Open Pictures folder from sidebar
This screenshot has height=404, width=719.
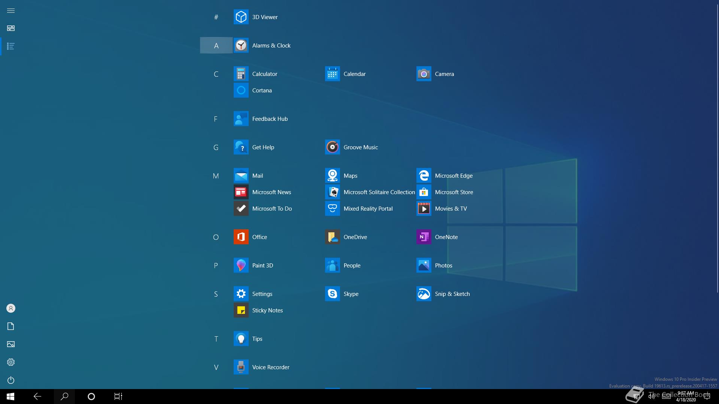click(x=11, y=344)
